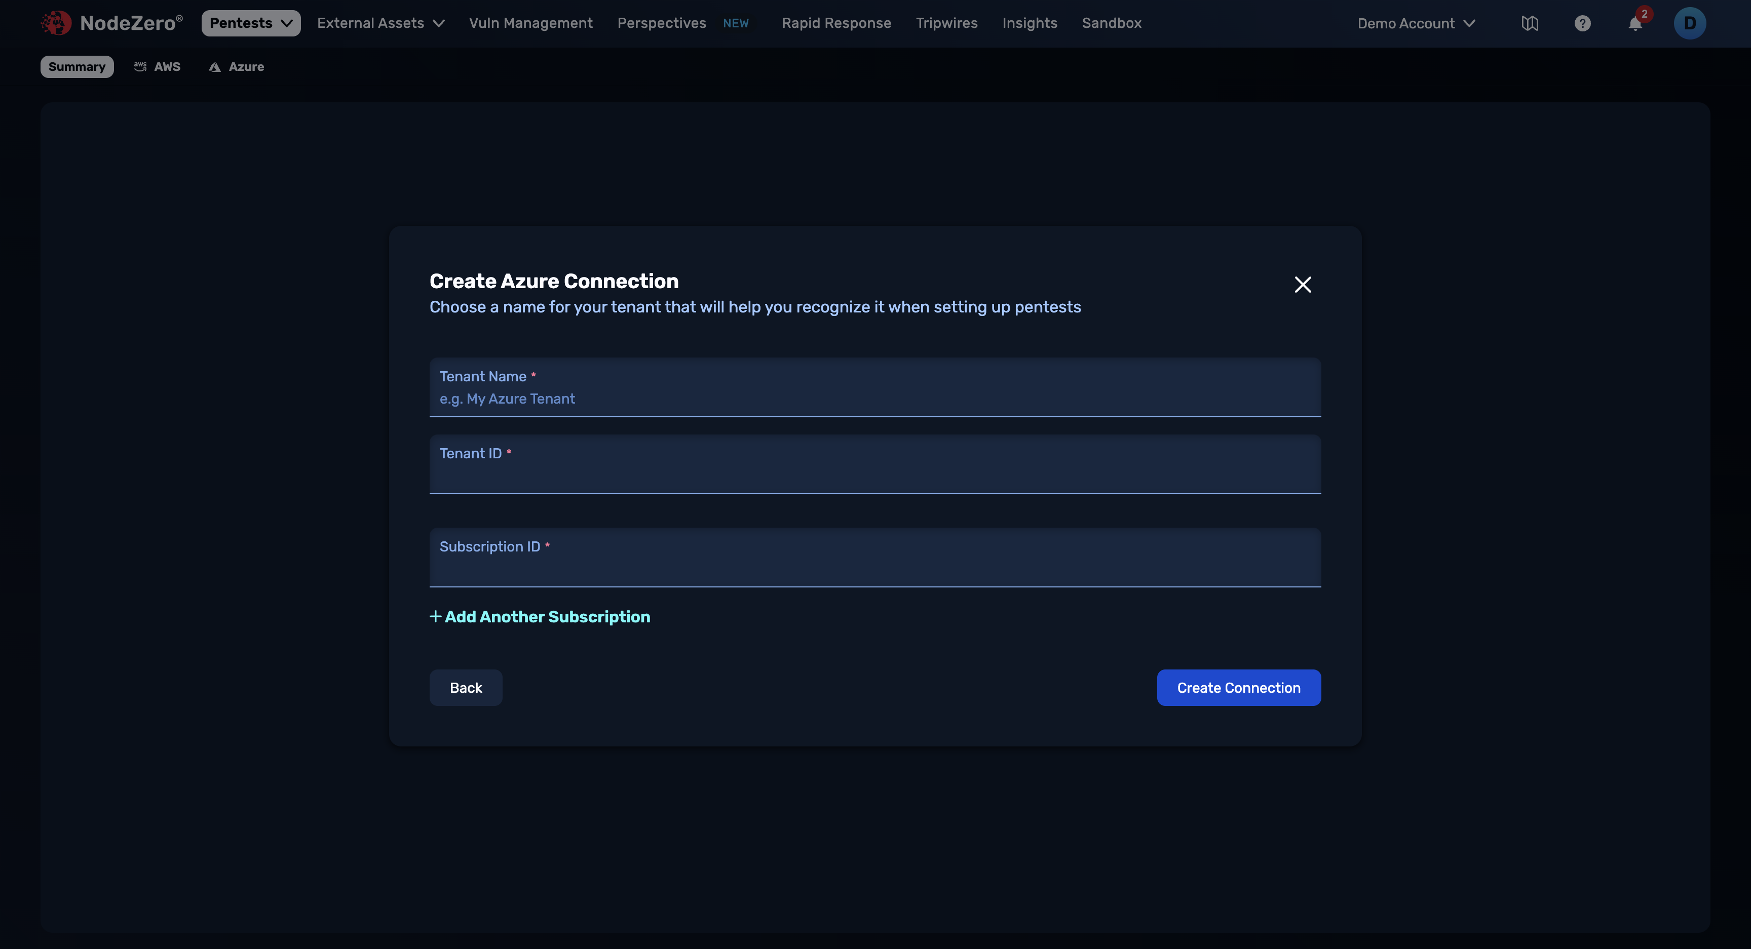This screenshot has height=949, width=1751.
Task: Open the Perspectives section
Action: tap(661, 22)
